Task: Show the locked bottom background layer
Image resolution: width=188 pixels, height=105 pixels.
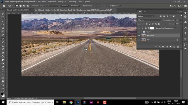Action: tap(139, 40)
